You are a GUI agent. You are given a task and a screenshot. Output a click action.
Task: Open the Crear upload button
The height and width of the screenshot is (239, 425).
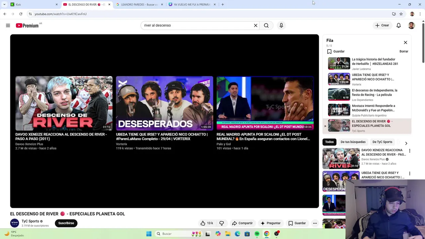coord(382,25)
